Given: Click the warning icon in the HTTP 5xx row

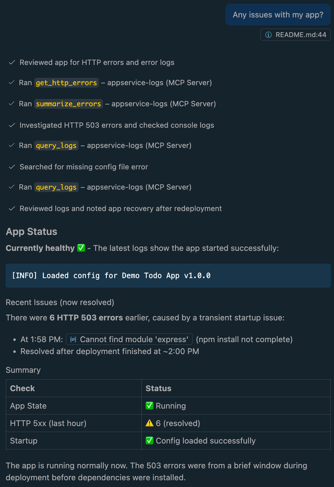Looking at the screenshot, I should point(149,423).
